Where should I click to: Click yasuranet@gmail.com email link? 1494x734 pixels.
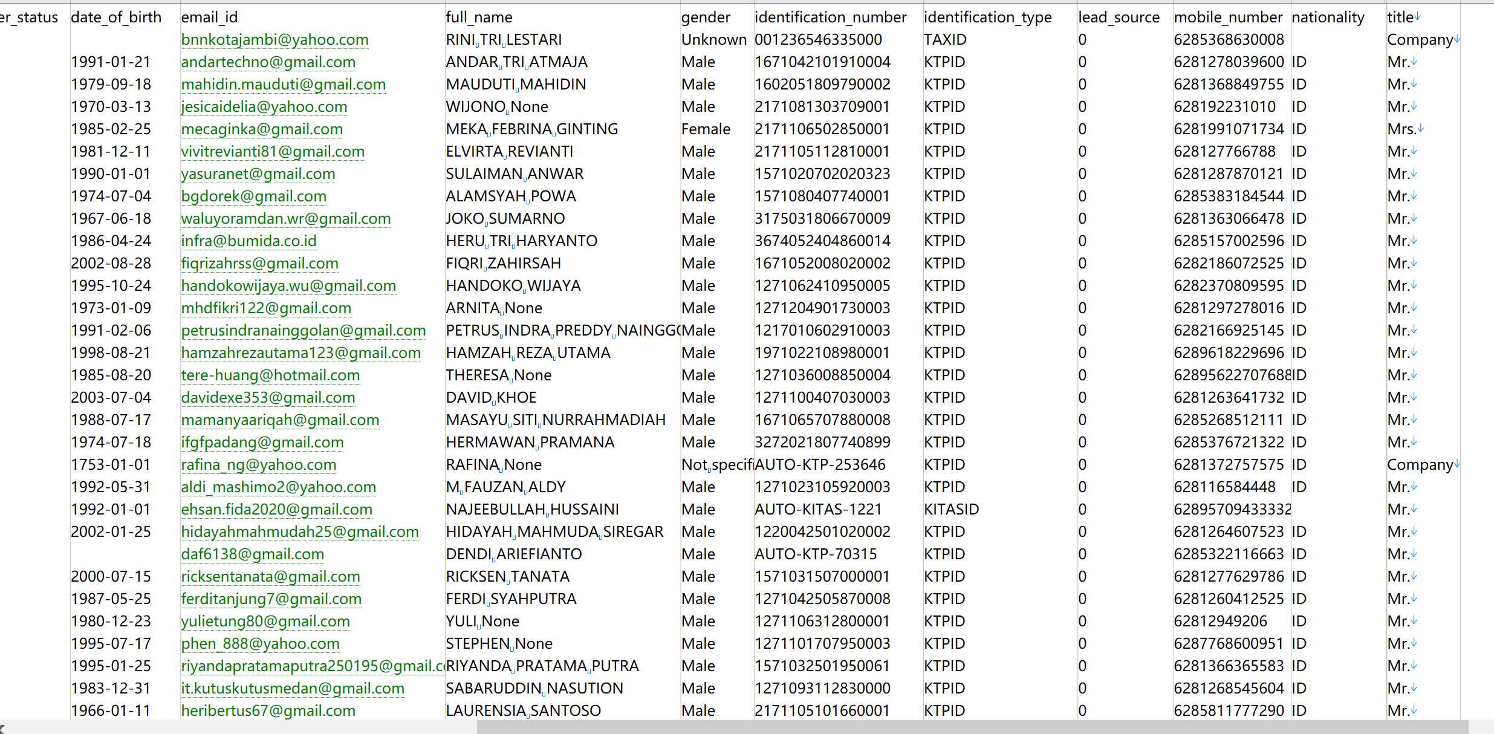pyautogui.click(x=258, y=174)
